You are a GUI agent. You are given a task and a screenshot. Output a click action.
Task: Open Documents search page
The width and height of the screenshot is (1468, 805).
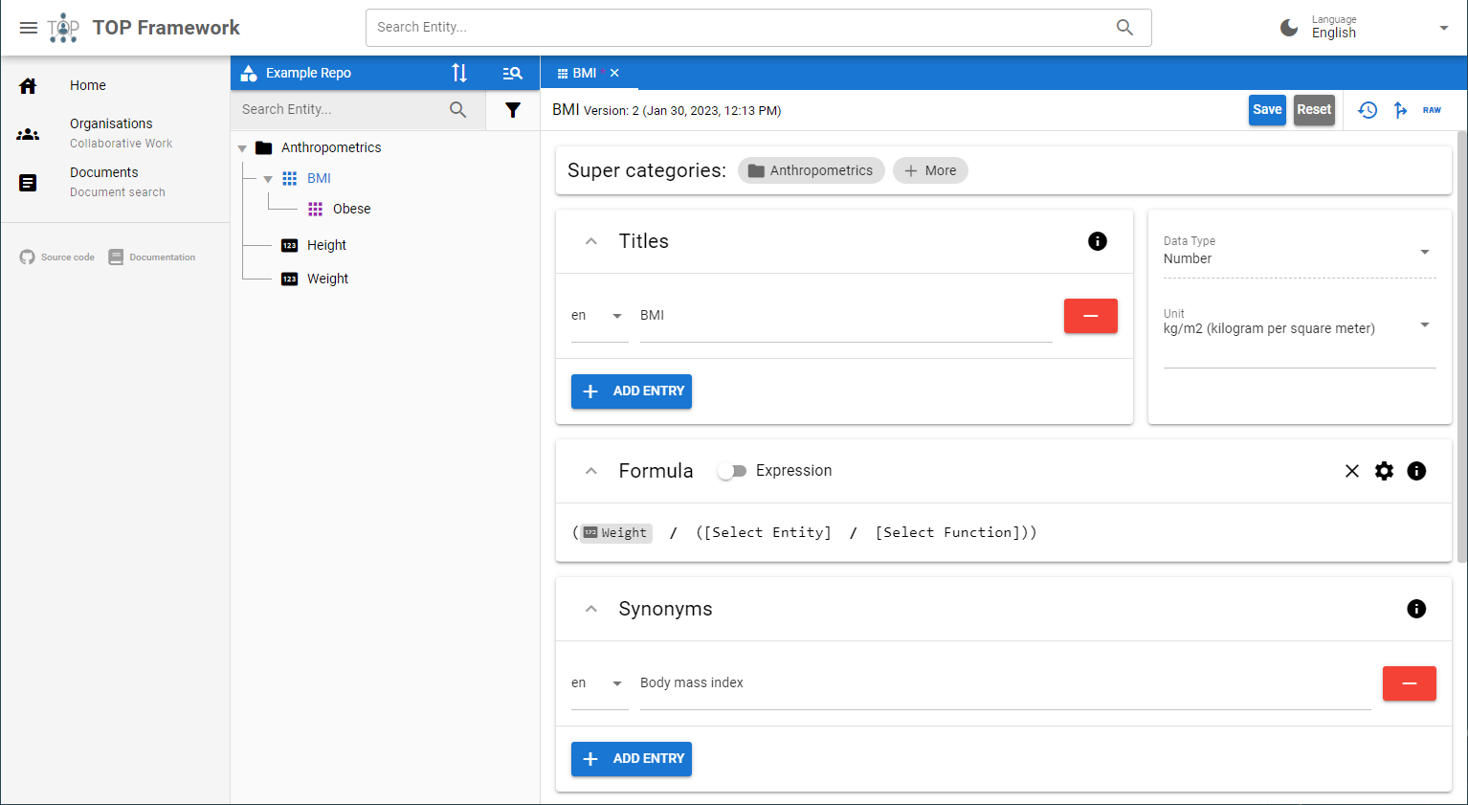pyautogui.click(x=115, y=182)
